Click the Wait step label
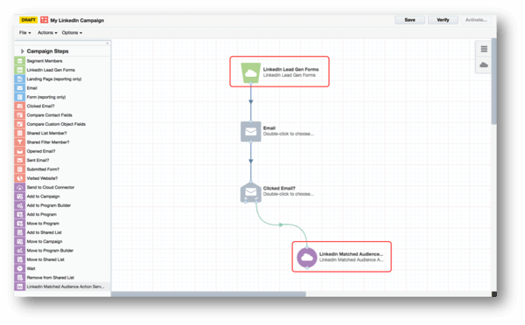This screenshot has height=325, width=525. (x=31, y=268)
